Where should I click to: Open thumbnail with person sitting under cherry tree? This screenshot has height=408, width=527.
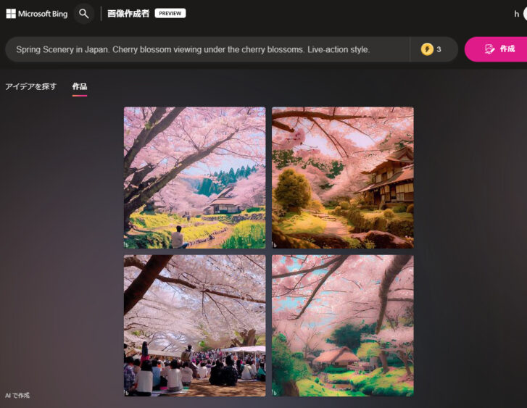pyautogui.click(x=194, y=178)
